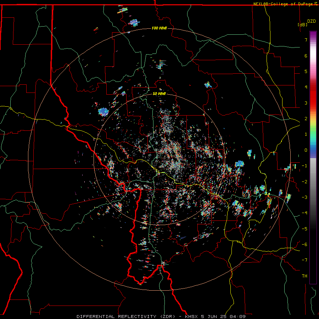
Task: Click the 6 value on color scale
Action: pyautogui.click(x=306, y=56)
